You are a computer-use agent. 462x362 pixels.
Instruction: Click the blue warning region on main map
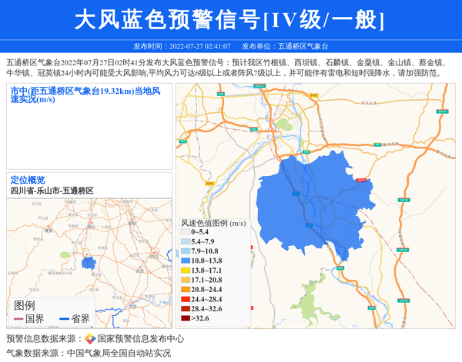(x=308, y=200)
